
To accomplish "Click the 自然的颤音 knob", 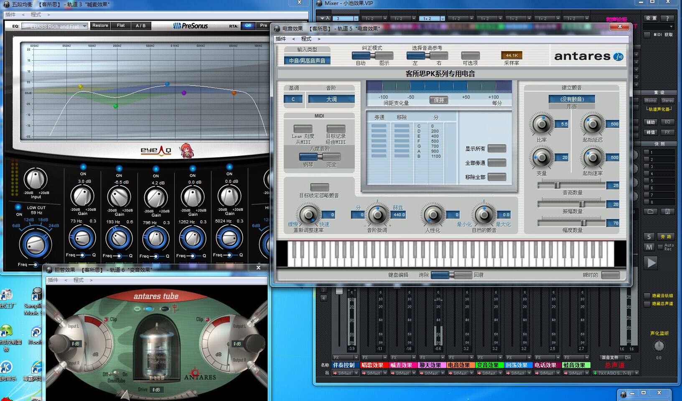I will pos(484,215).
